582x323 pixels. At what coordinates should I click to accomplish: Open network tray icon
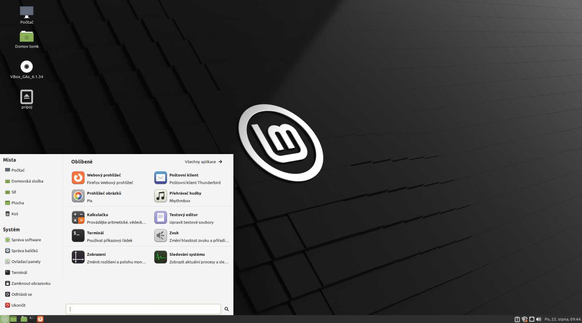coord(532,319)
